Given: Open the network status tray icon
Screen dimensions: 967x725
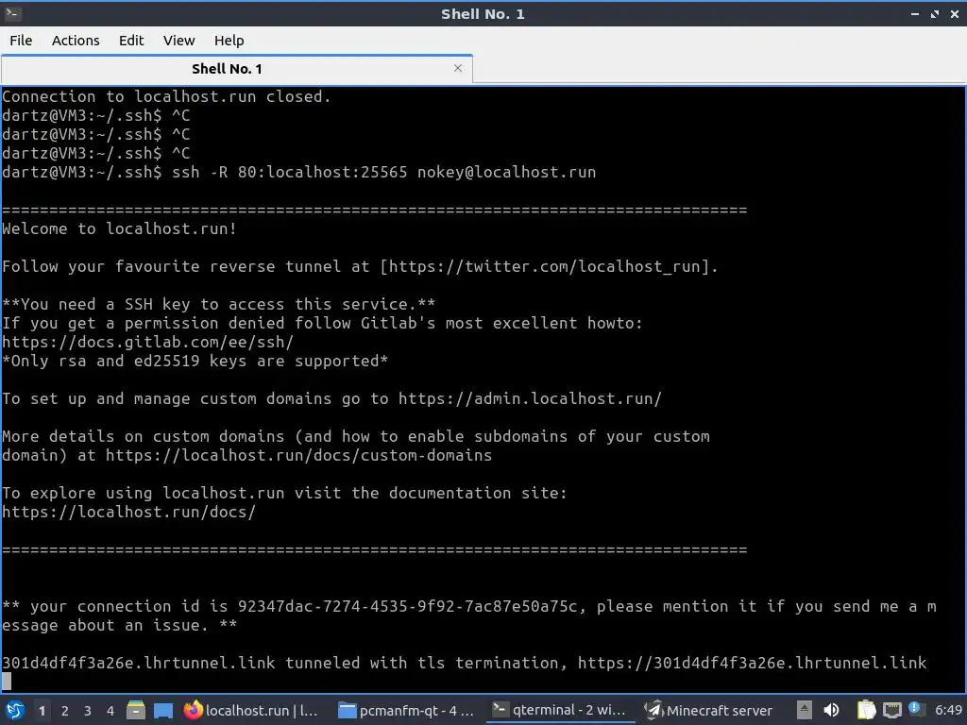Looking at the screenshot, I should tap(891, 710).
